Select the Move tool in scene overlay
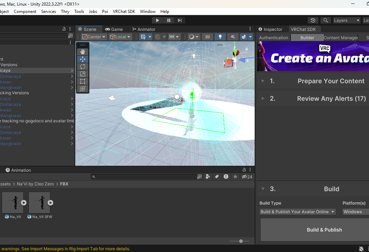The width and height of the screenshot is (369, 252). tap(83, 59)
